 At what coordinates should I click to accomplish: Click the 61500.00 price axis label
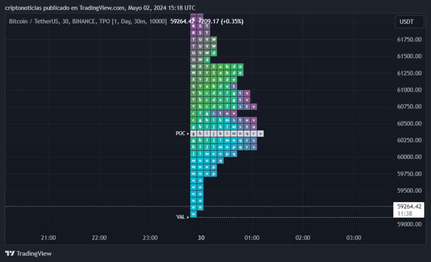click(409, 56)
